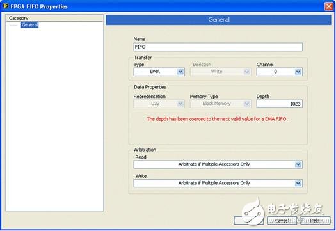This screenshot has width=336, height=231.
Task: Open the Channel dropdown showing 0
Action: point(280,72)
